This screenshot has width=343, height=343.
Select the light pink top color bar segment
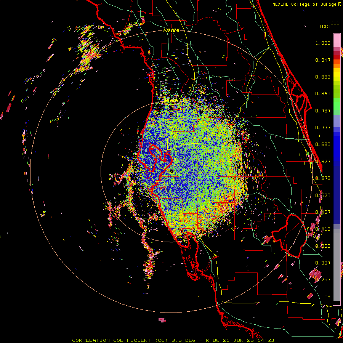(x=337, y=40)
